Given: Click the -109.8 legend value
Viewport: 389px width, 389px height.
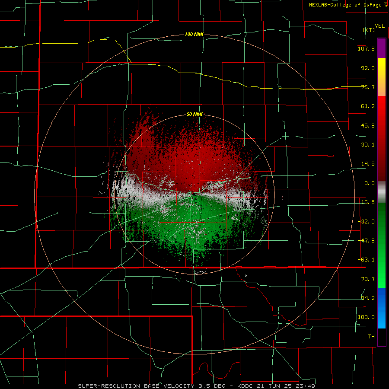Looking at the screenshot, I should click(364, 317).
